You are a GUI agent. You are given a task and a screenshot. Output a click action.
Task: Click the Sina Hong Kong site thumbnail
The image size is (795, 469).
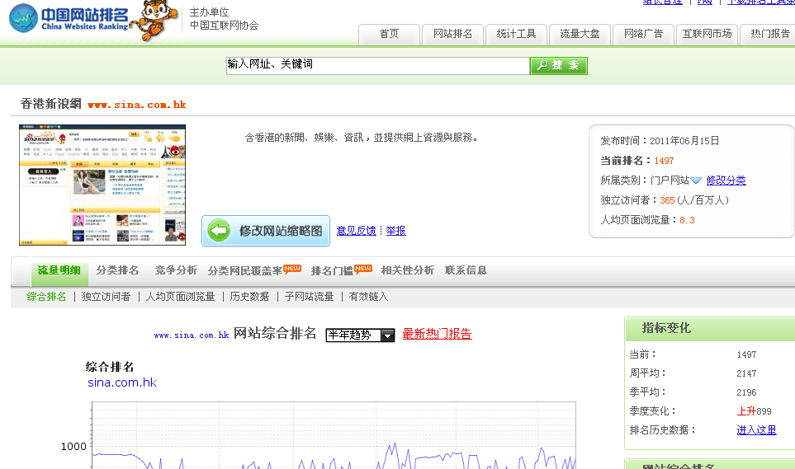click(102, 185)
